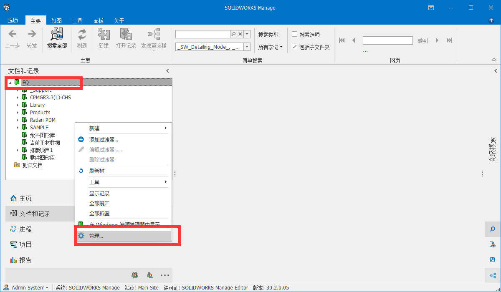Select the 测试文档 tree item
Image resolution: width=501 pixels, height=292 pixels.
pos(32,165)
